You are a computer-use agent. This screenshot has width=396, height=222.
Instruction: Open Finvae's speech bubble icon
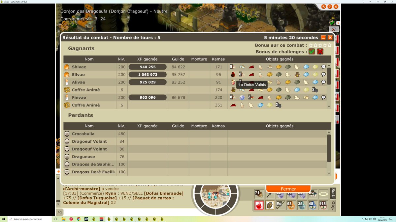323,97
